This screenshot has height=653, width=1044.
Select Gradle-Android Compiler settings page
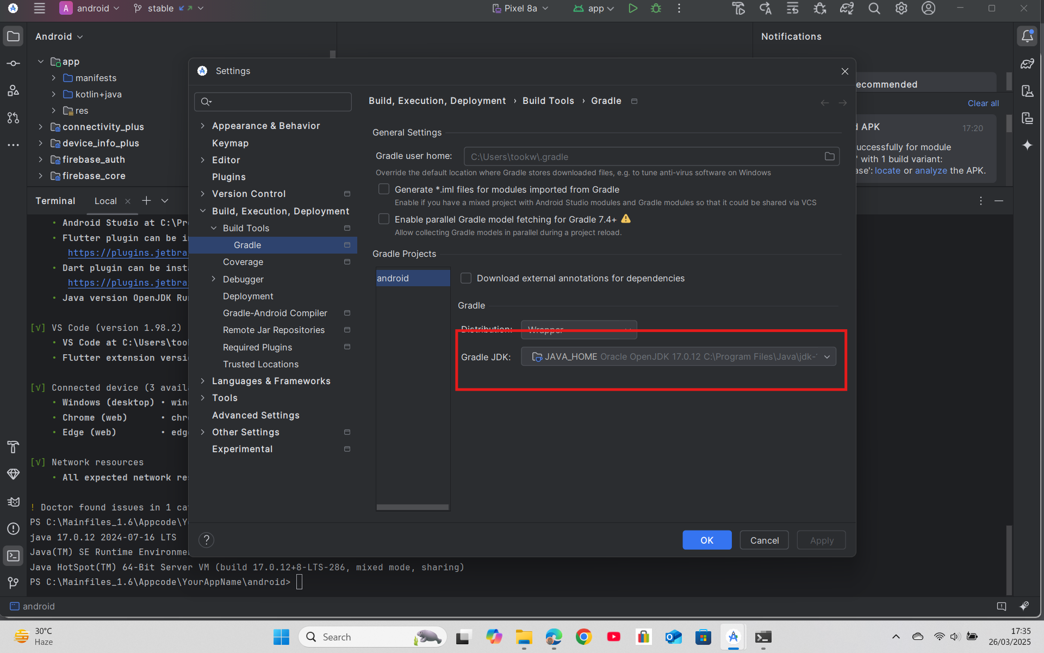[x=275, y=313]
